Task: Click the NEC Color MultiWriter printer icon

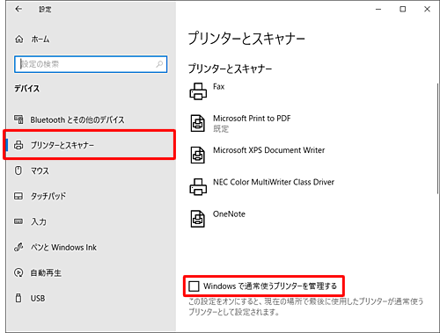Action: [198, 187]
